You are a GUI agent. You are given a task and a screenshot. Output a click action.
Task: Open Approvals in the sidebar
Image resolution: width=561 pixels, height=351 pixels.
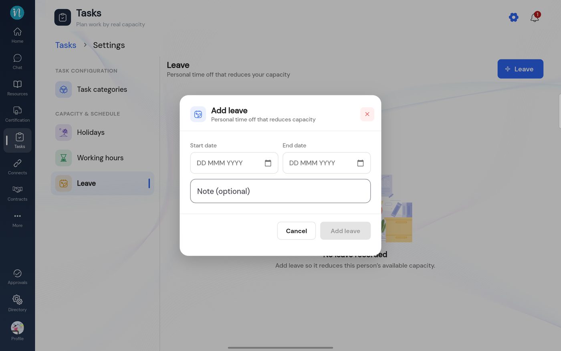pyautogui.click(x=17, y=277)
